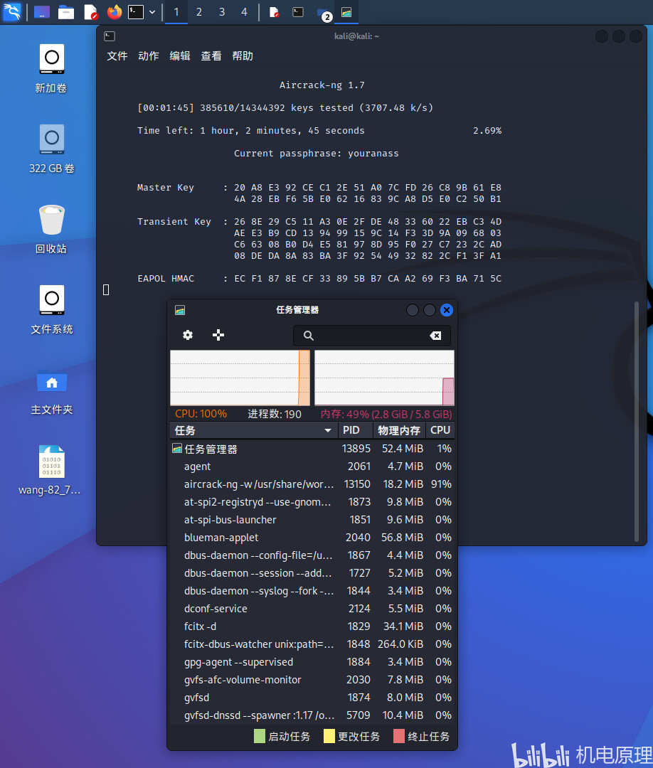Switch to workspace 4
The width and height of the screenshot is (653, 768).
tap(244, 12)
